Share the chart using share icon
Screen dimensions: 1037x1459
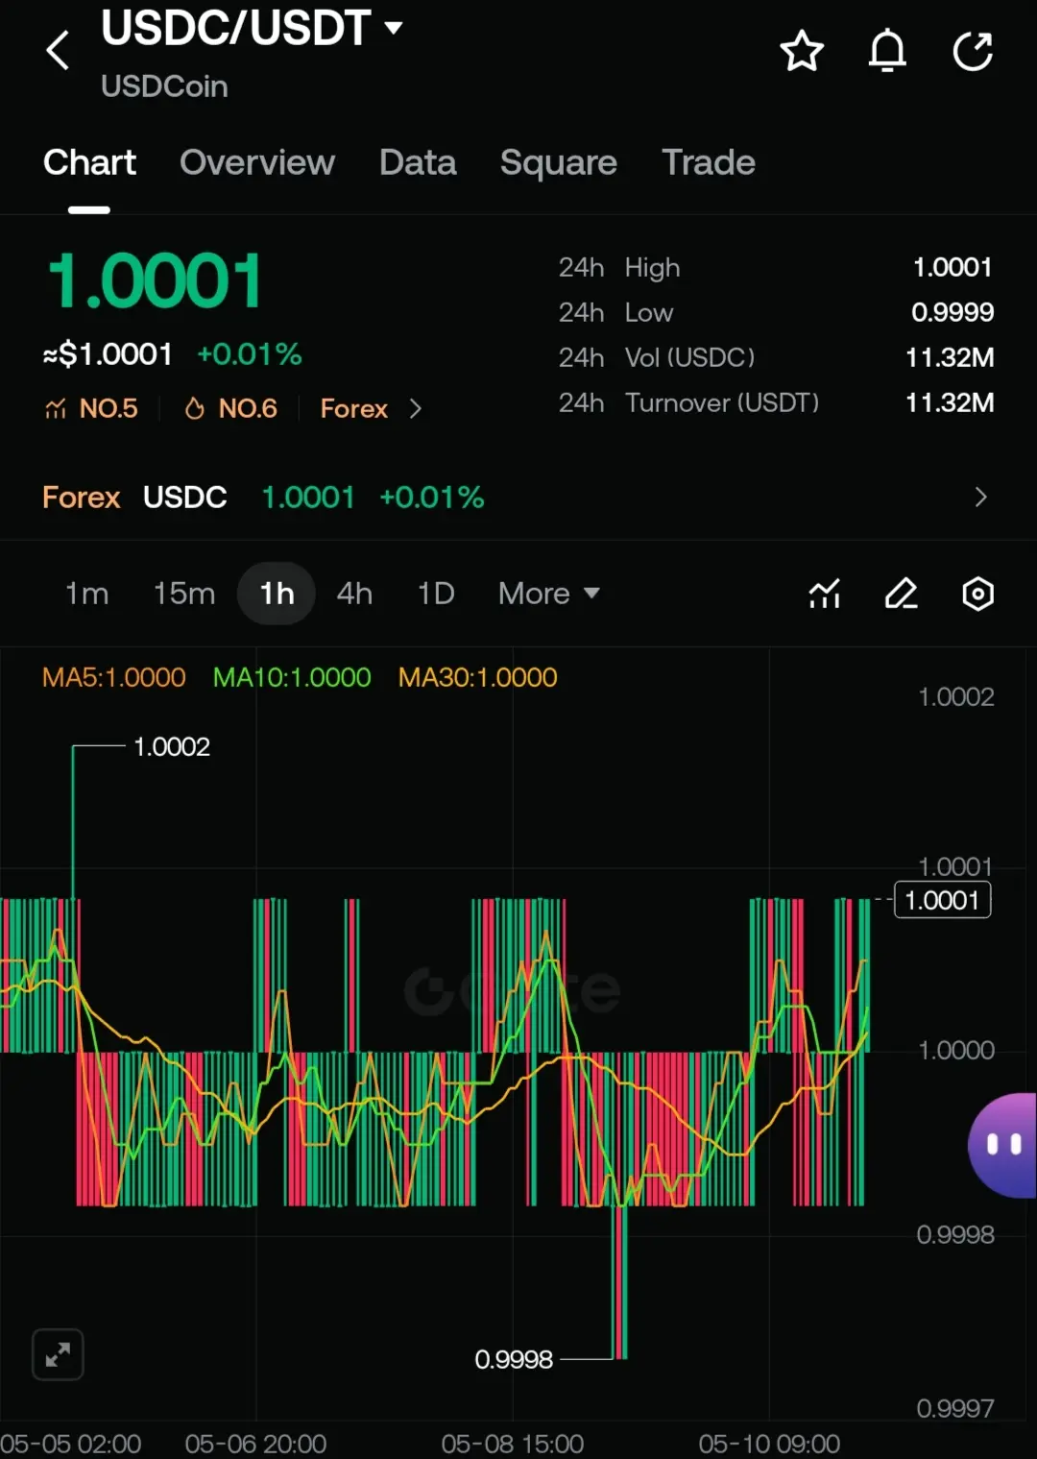[973, 51]
